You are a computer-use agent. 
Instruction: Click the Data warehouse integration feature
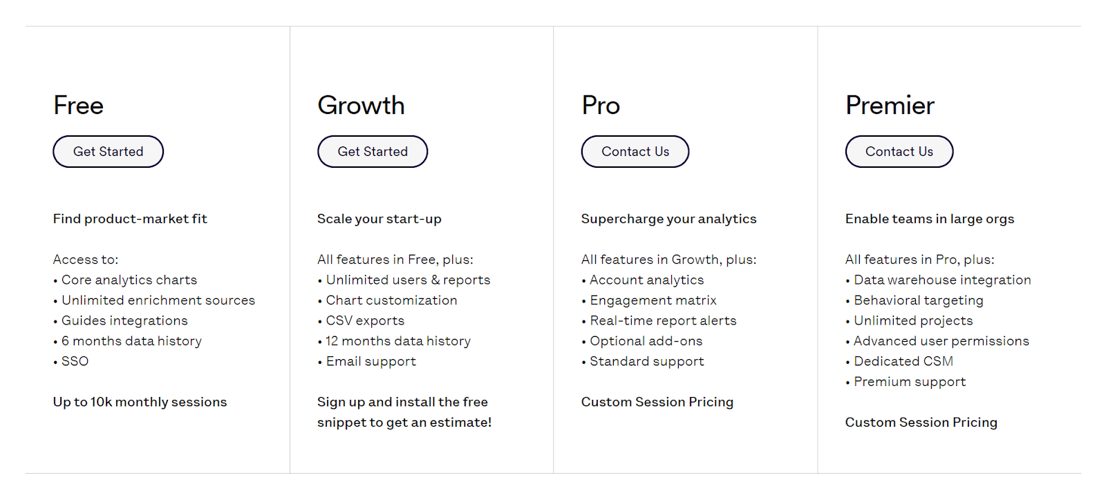(942, 280)
